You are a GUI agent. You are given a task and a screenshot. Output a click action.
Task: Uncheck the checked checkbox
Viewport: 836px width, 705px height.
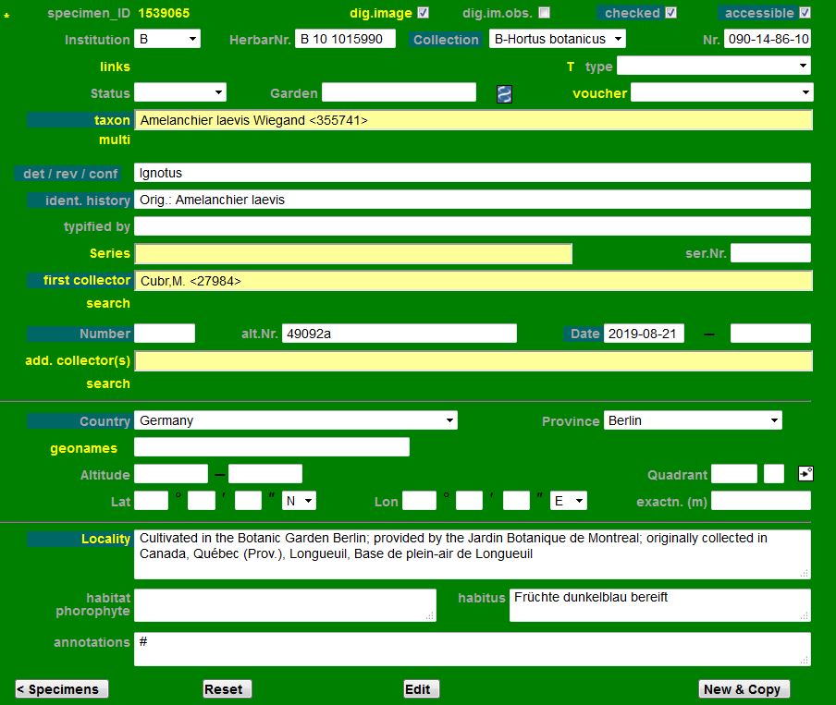pos(670,13)
